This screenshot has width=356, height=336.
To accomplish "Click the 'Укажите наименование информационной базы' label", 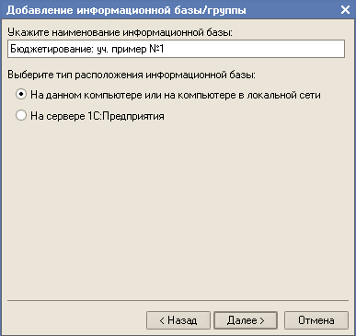I will coord(120,32).
